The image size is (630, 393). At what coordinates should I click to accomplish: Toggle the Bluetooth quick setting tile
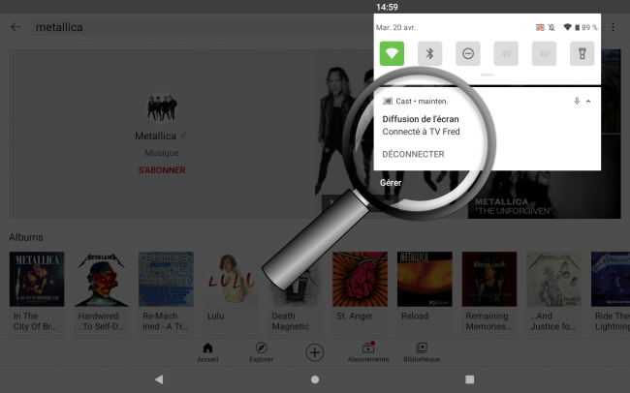(x=430, y=53)
